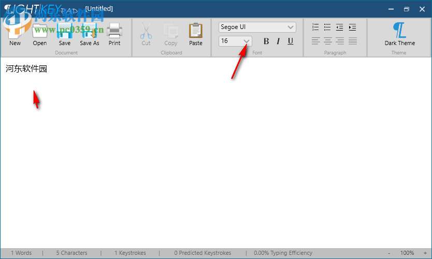This screenshot has width=432, height=259.
Task: Zoom in with plus button
Action: (425, 253)
